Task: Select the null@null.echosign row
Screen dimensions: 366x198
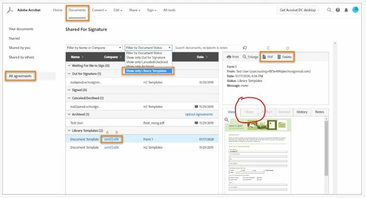Action: [x=142, y=82]
